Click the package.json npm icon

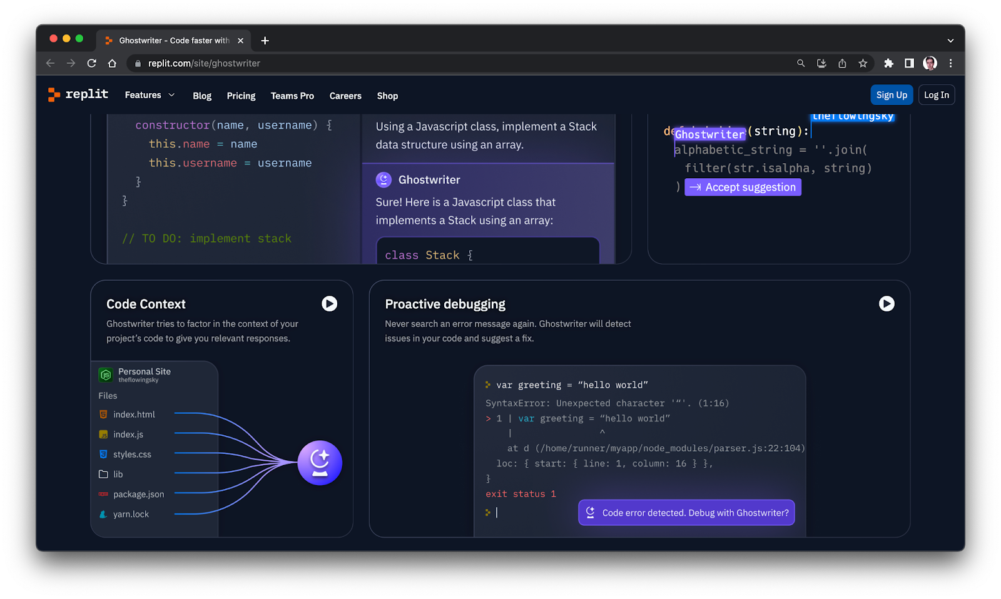tap(103, 495)
